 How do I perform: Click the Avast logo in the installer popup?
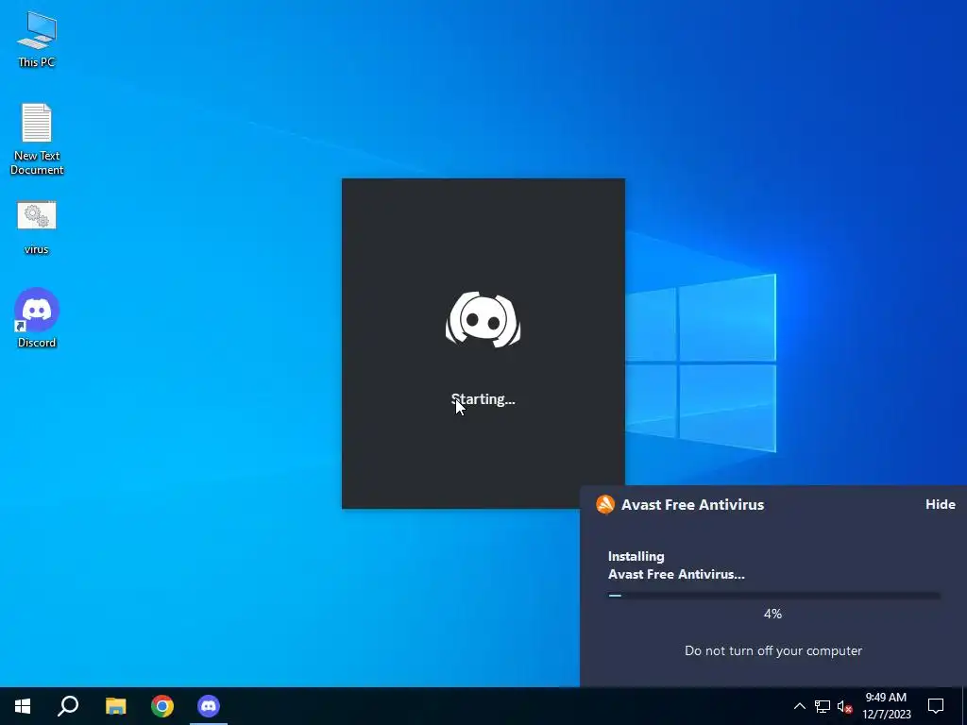605,504
